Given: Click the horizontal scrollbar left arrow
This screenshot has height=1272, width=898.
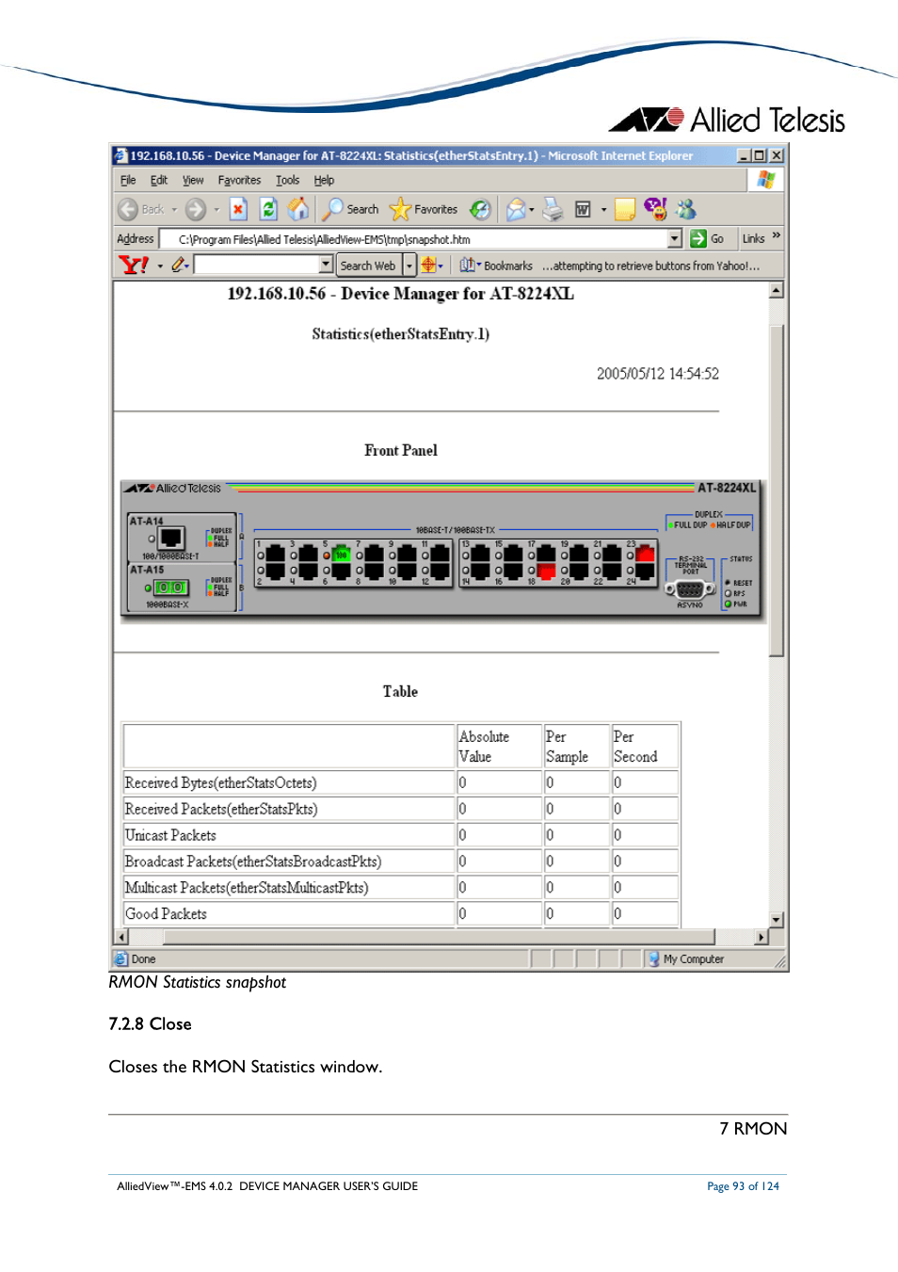Looking at the screenshot, I should [x=120, y=937].
